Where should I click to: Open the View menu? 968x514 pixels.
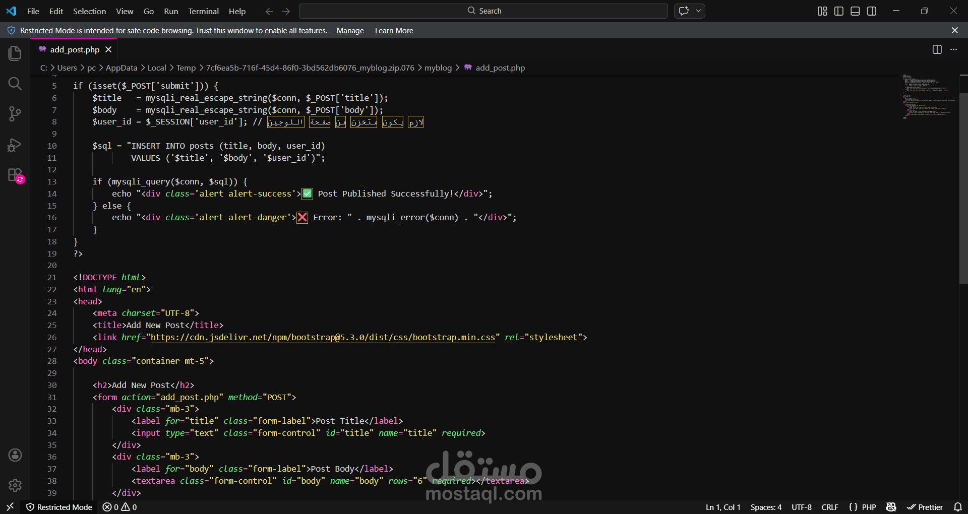tap(125, 11)
